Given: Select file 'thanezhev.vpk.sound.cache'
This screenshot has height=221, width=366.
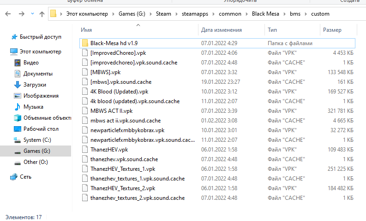Looking at the screenshot, I should [124, 159].
